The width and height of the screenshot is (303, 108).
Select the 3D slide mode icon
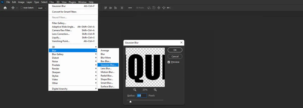164,8
